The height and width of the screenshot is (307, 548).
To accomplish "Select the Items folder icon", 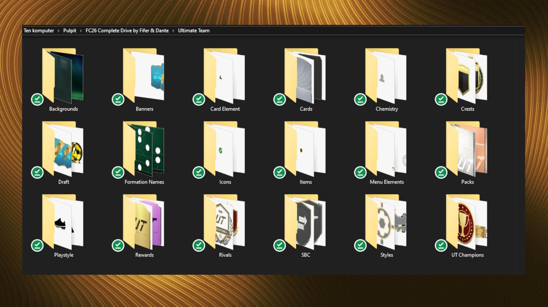I will (305, 149).
